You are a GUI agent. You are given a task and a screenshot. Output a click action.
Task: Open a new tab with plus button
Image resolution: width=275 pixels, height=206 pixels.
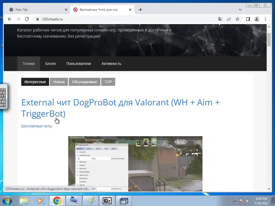140,10
